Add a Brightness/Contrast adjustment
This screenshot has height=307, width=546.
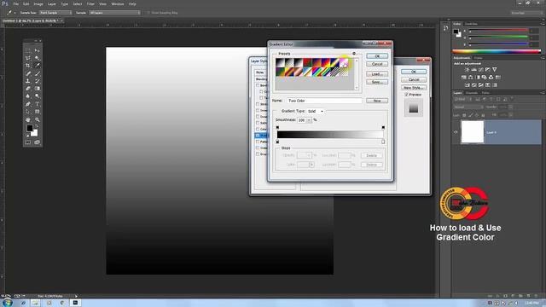point(467,70)
